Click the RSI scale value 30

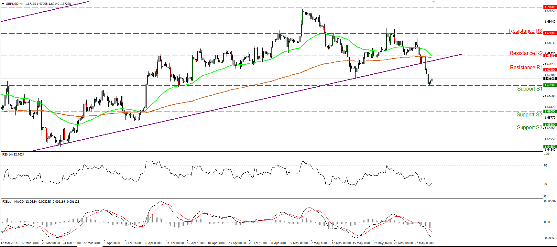coord(546,184)
